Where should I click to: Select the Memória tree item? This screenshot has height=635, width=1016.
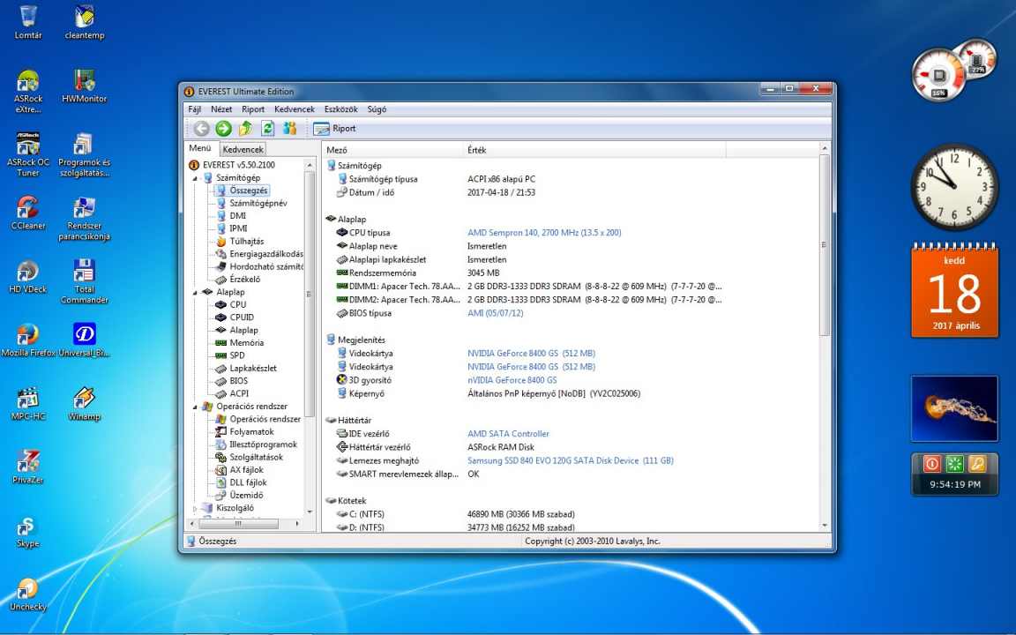(x=246, y=343)
